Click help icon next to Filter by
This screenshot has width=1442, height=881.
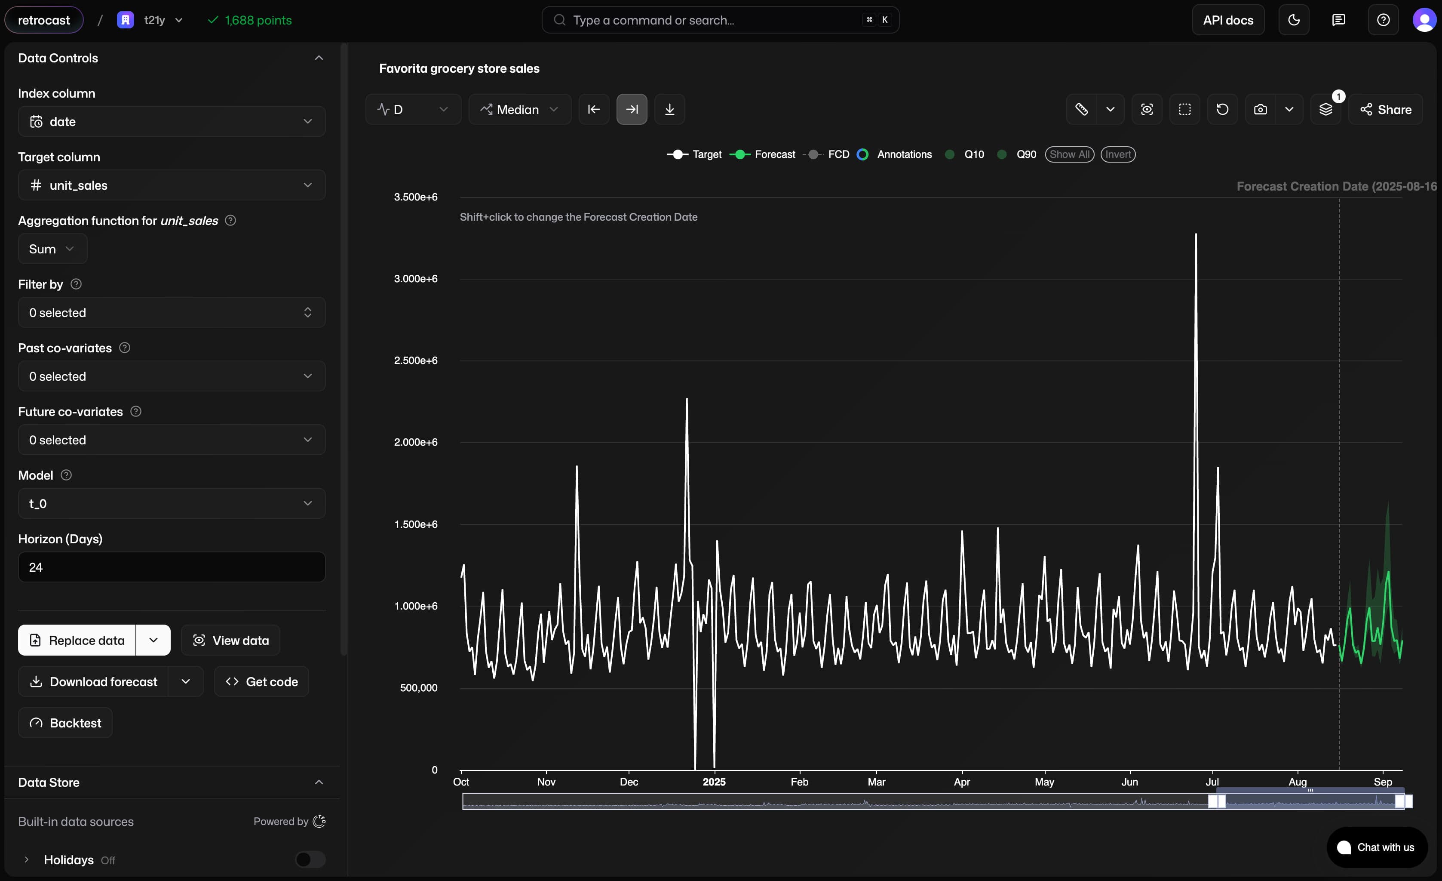click(x=76, y=284)
